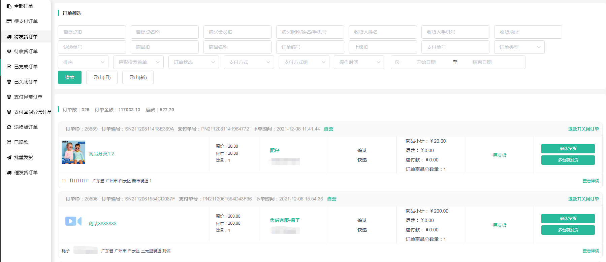Image resolution: width=606 pixels, height=262 pixels.
Task: Click the 收货人姓名 input field
Action: [x=383, y=32]
